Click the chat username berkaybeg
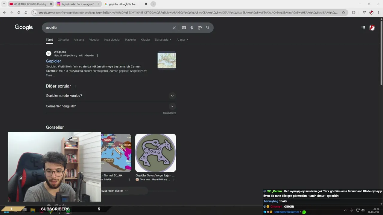The height and width of the screenshot is (215, 383). (x=271, y=201)
